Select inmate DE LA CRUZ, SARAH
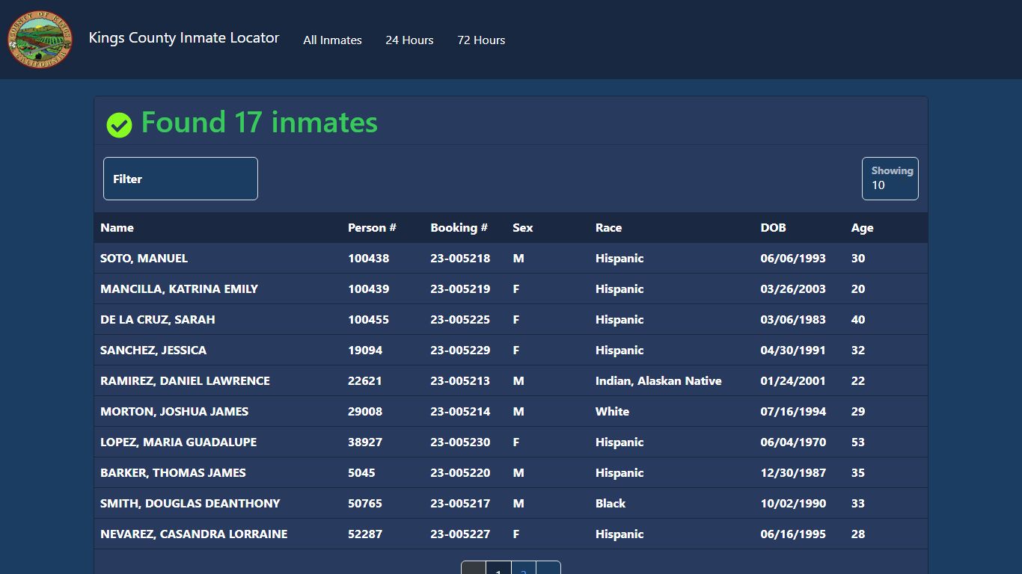The width and height of the screenshot is (1022, 574). point(157,320)
